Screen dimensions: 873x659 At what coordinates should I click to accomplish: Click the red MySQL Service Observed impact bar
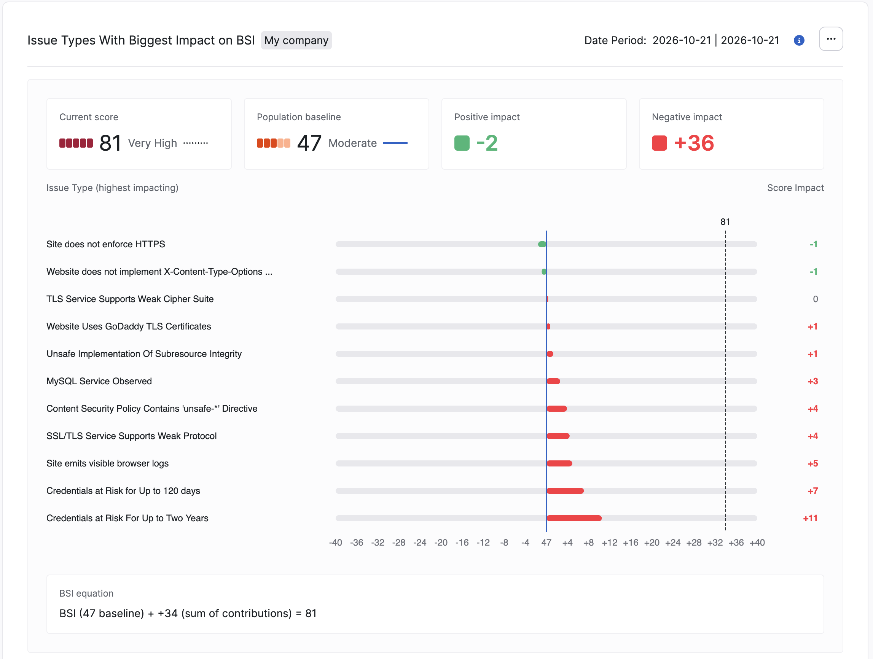click(x=553, y=381)
